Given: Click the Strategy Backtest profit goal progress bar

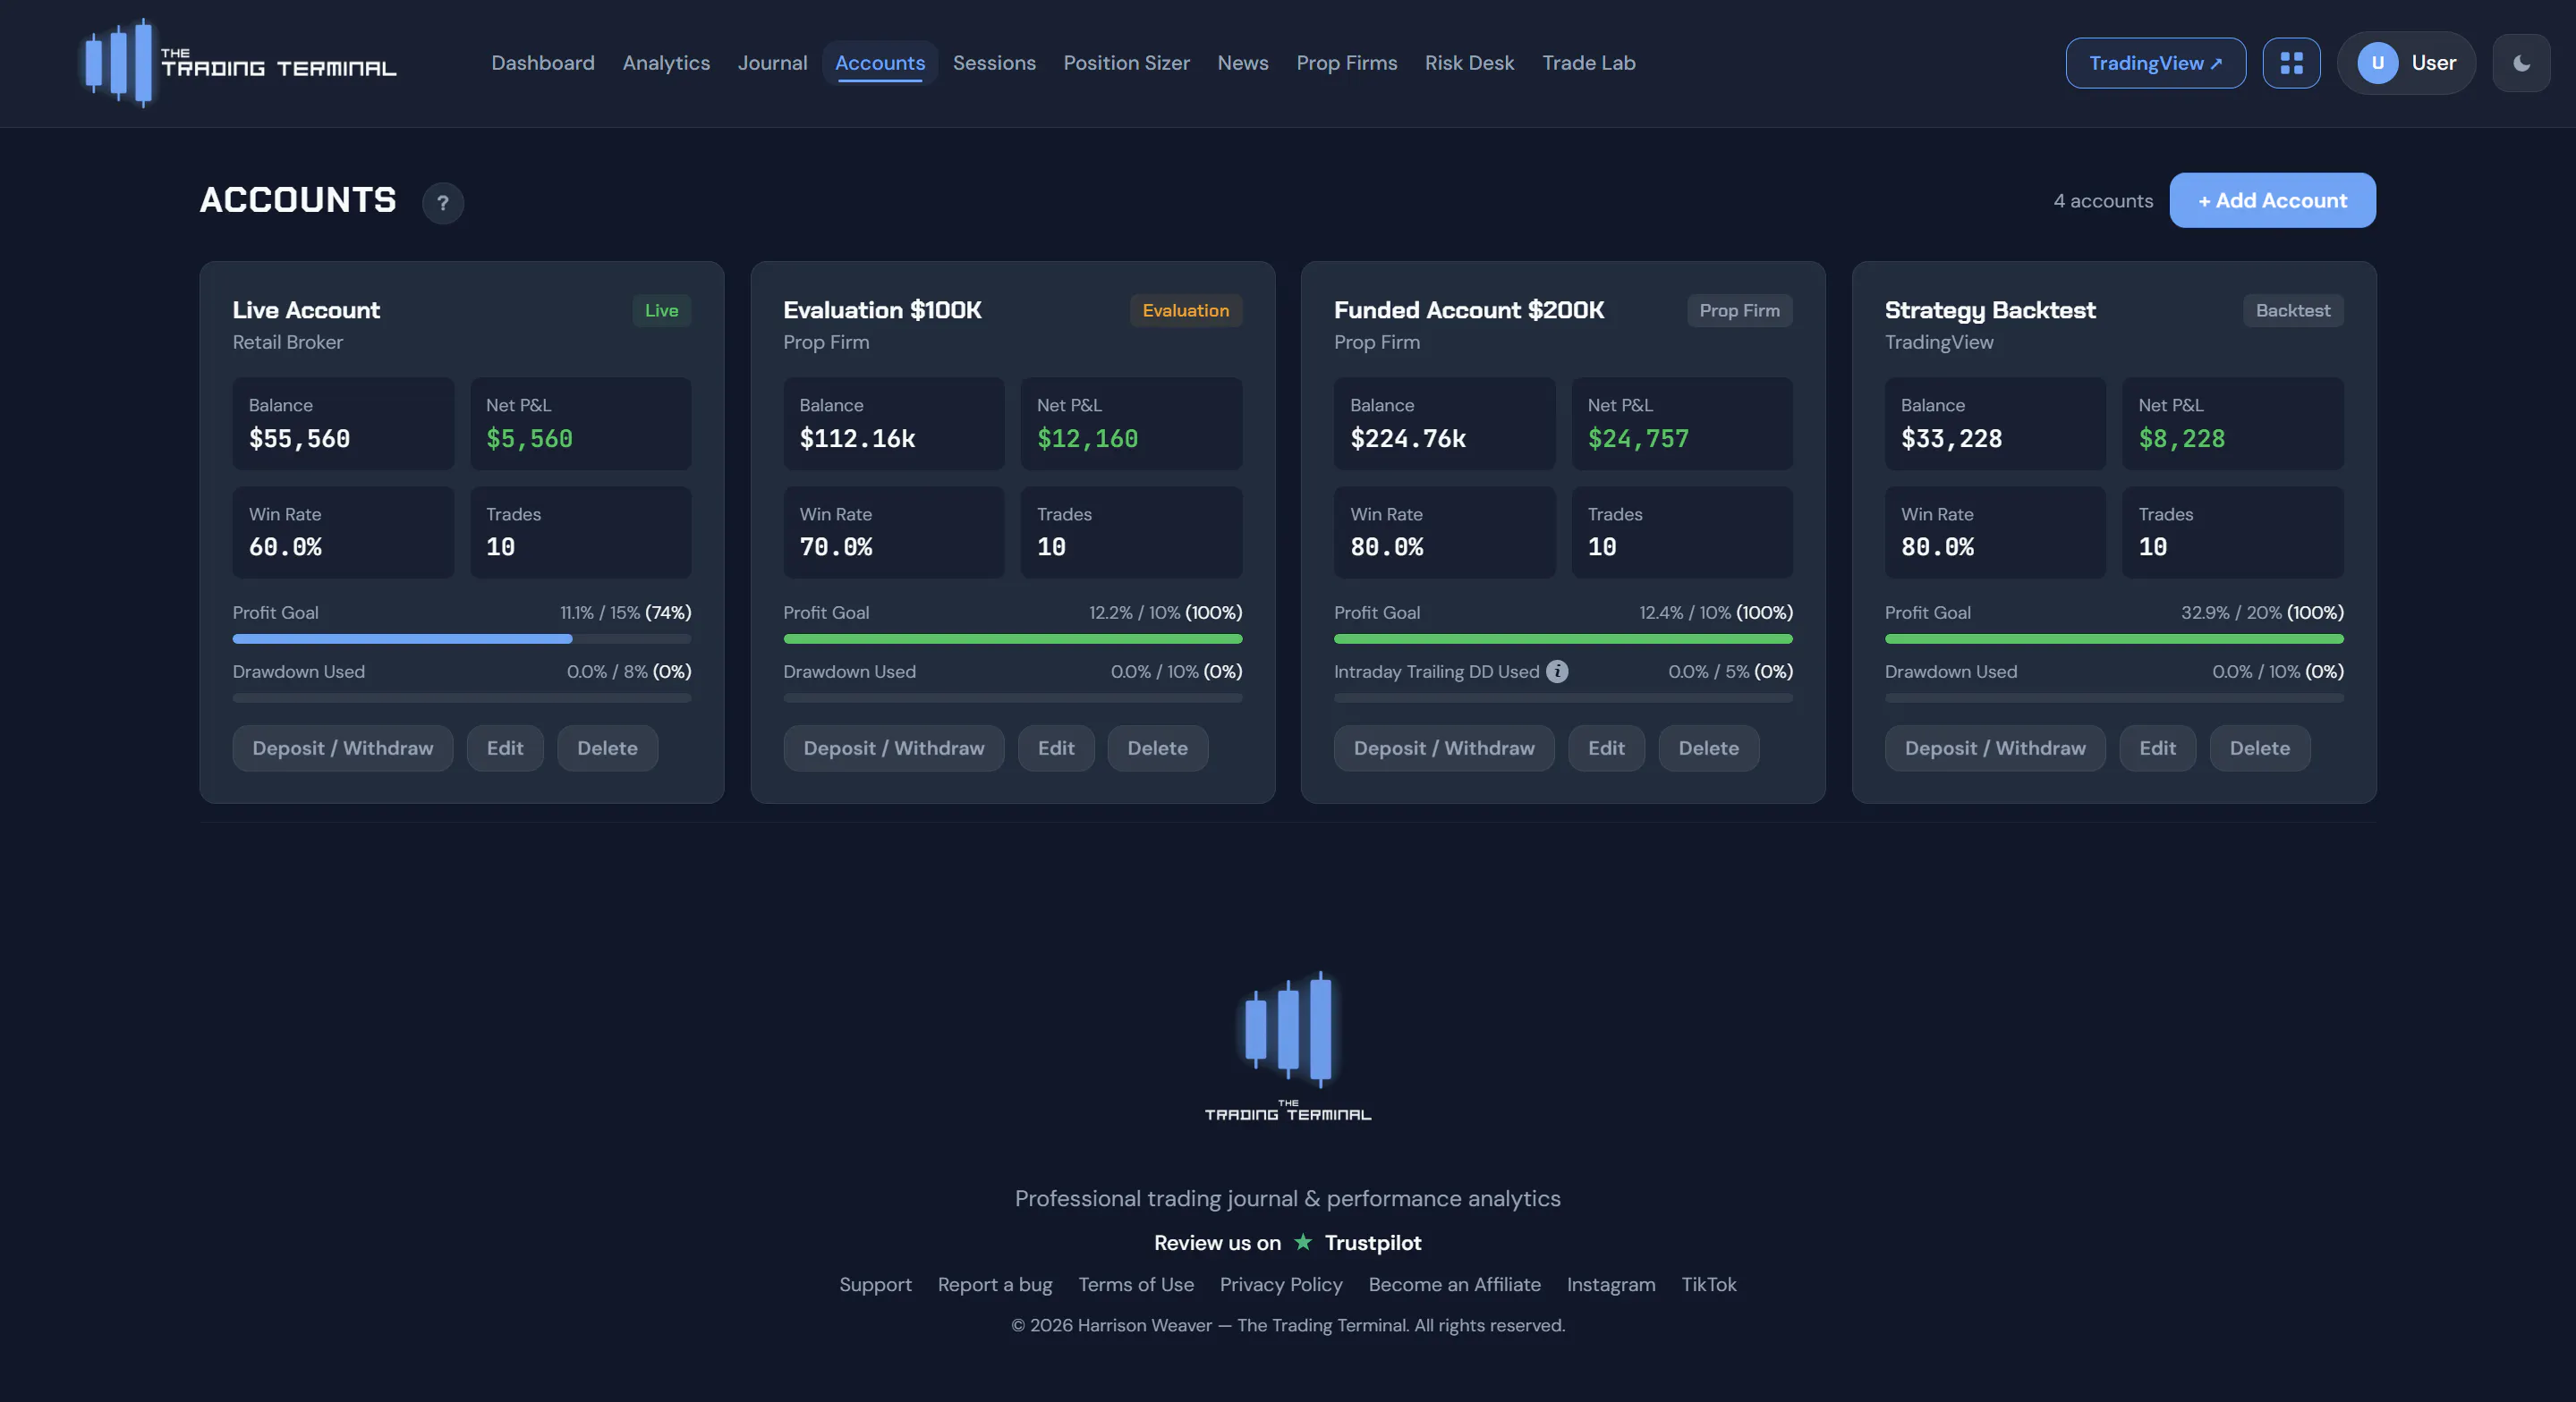Looking at the screenshot, I should [x=2114, y=638].
